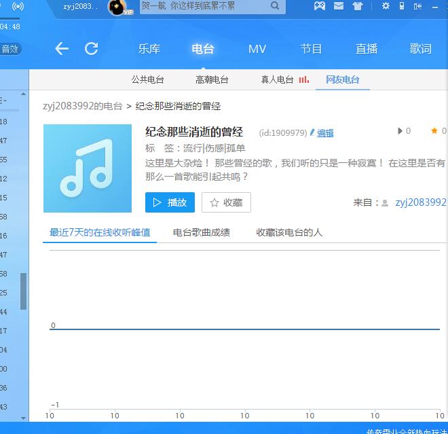Screen dimensions: 448x434
Task: Click the chart -1 axis label
Action: click(55, 405)
